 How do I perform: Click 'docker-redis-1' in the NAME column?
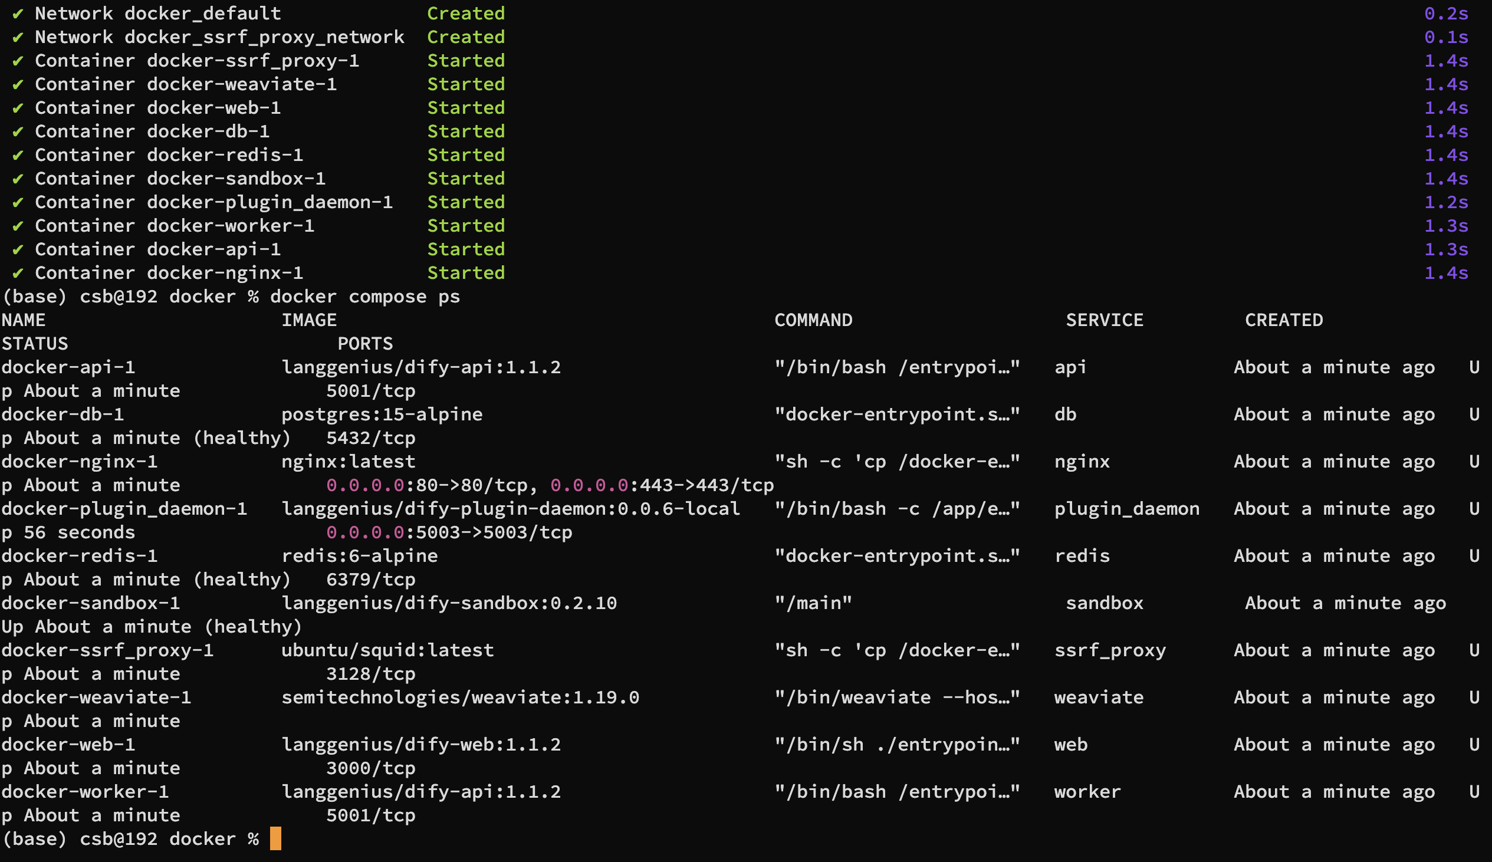pos(80,556)
